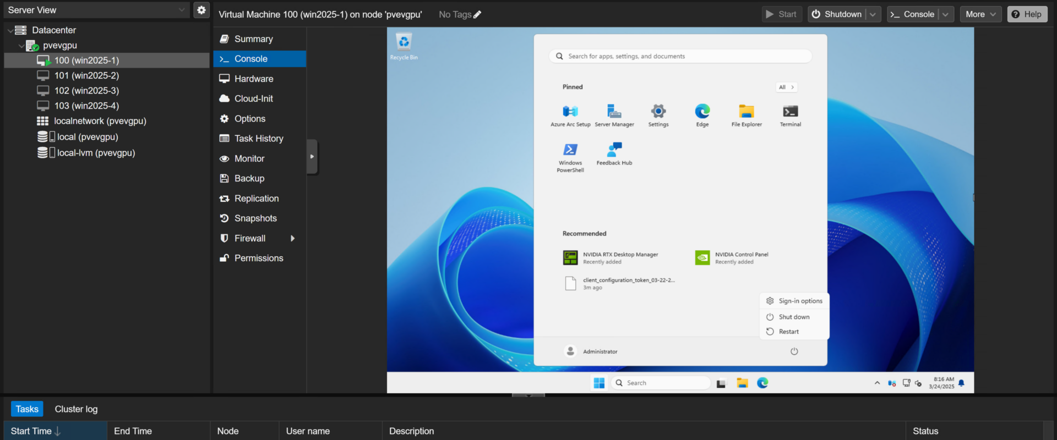
Task: Select VM 102 (win2025-3) in tree
Action: coord(107,91)
